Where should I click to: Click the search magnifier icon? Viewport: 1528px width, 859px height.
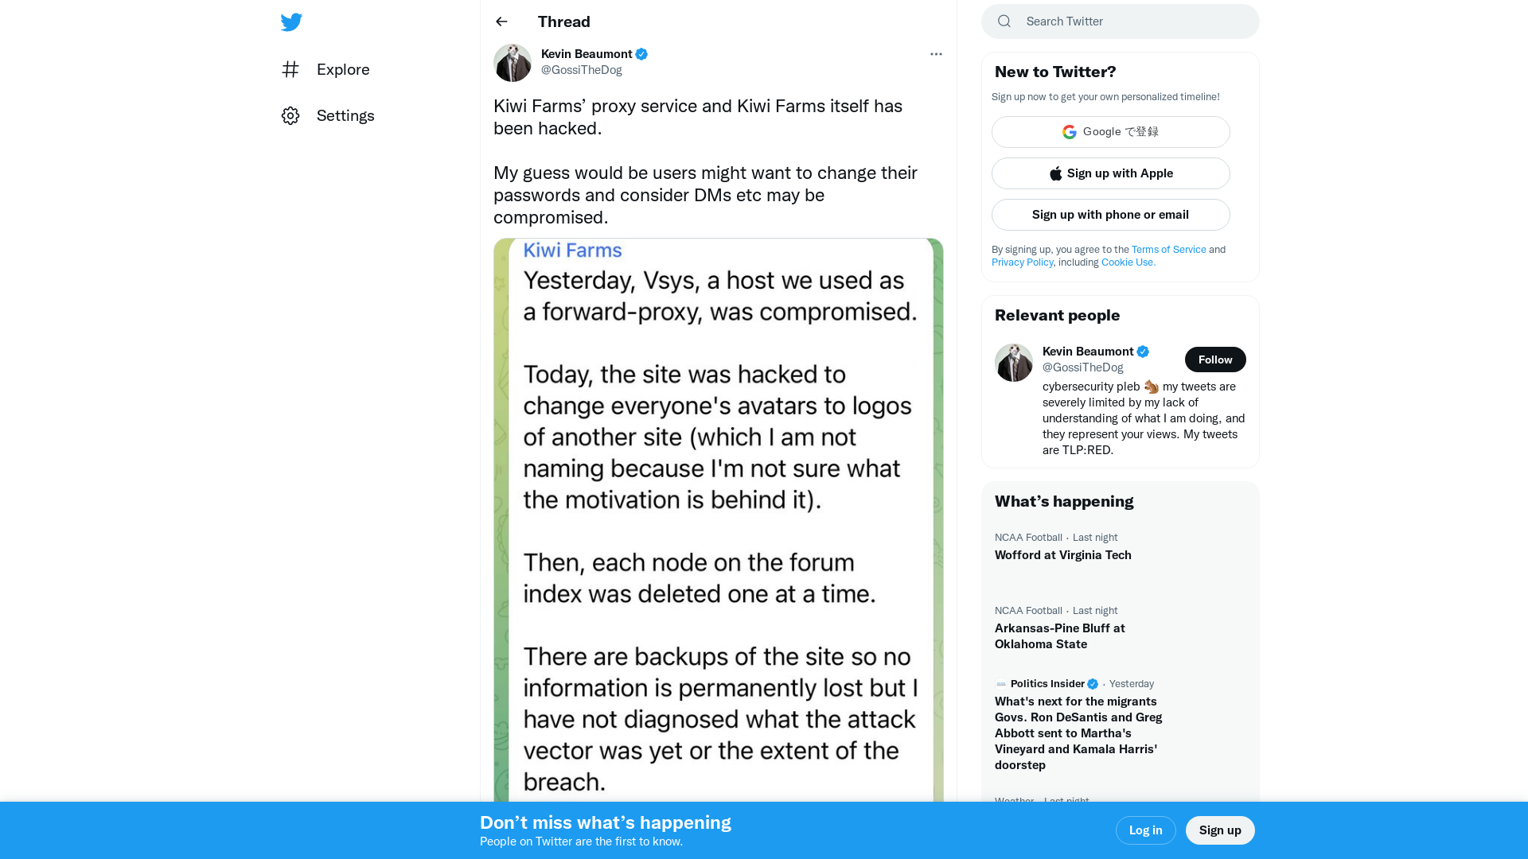[1004, 21]
